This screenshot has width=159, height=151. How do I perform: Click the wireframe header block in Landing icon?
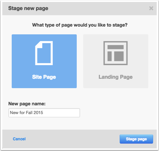(x=115, y=47)
